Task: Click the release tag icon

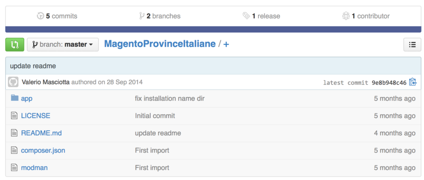Action: point(246,16)
